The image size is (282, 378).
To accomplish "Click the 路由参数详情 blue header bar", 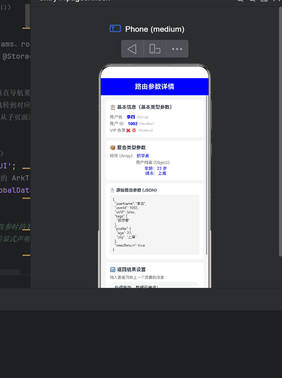I will click(155, 86).
